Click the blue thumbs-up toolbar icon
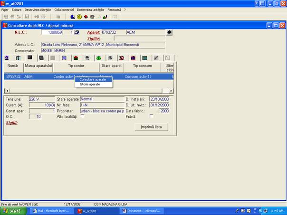The image size is (287, 215). [73, 17]
